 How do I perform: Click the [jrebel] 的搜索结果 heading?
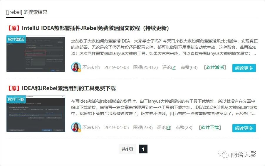(x=27, y=12)
